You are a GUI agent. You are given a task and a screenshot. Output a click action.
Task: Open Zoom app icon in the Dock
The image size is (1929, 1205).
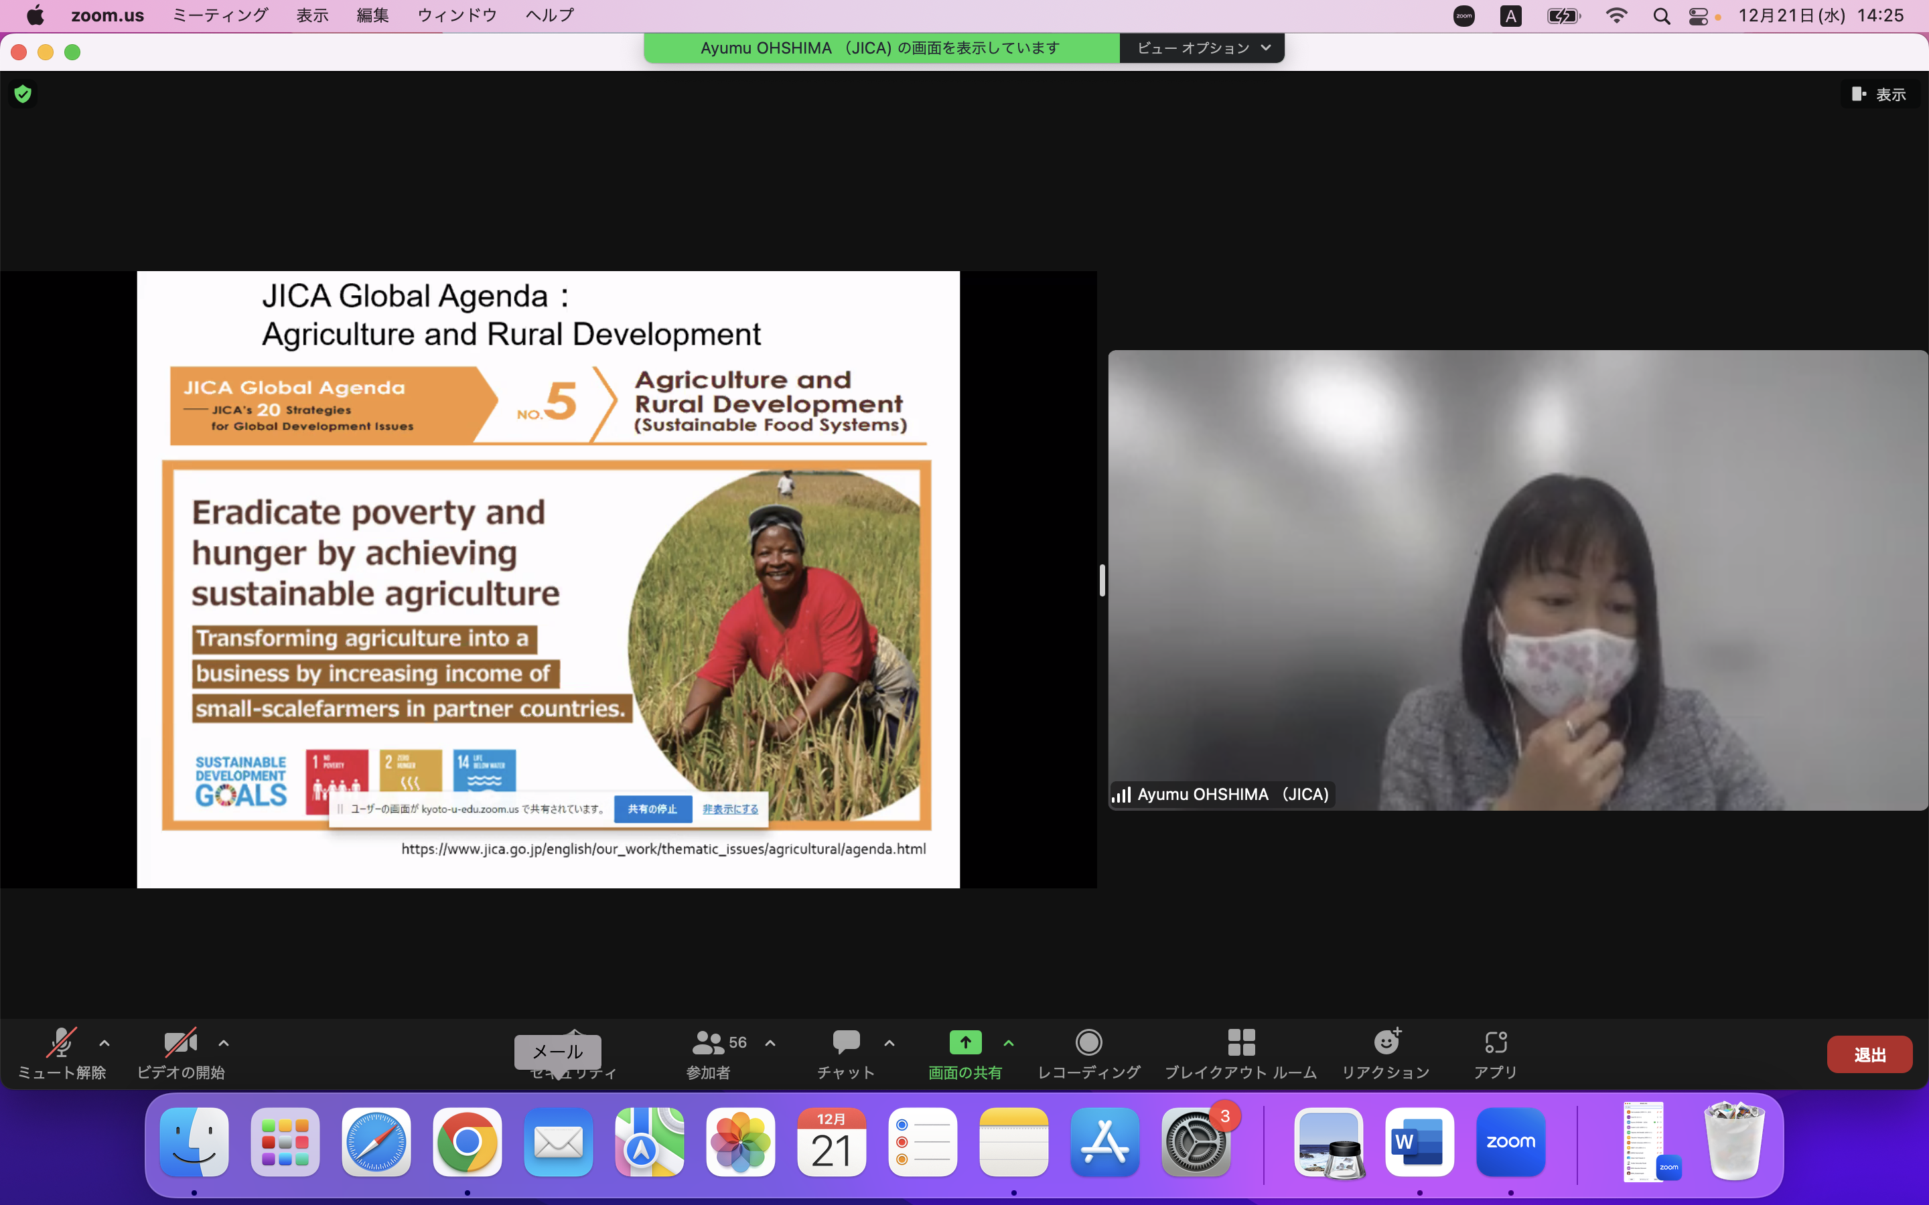point(1510,1142)
